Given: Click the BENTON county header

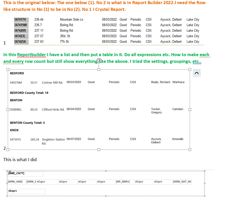Looking at the screenshot, I should pos(16,100).
